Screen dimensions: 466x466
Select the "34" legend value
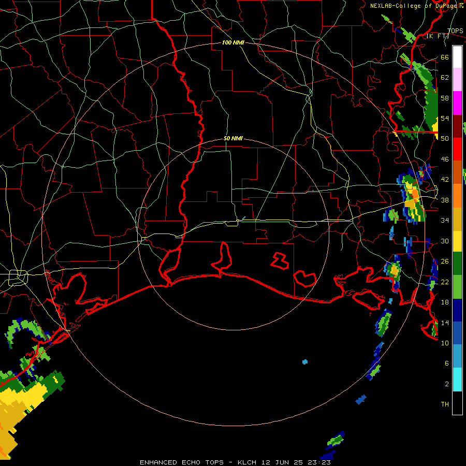pyautogui.click(x=445, y=220)
